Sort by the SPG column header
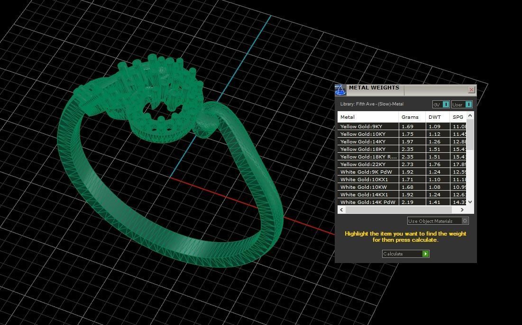This screenshot has width=522, height=325. coord(458,117)
